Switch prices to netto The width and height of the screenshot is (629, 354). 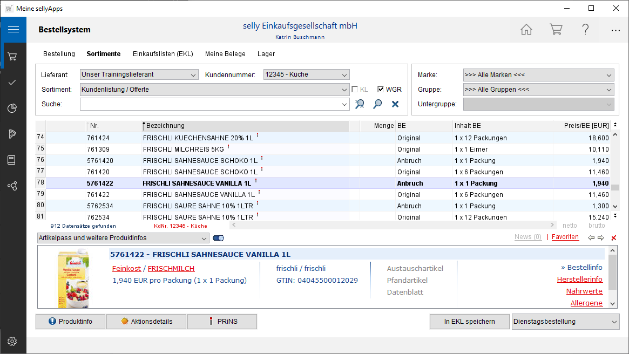570,226
